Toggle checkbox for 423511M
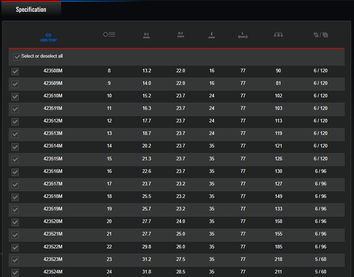This screenshot has width=354, height=277. (x=15, y=109)
